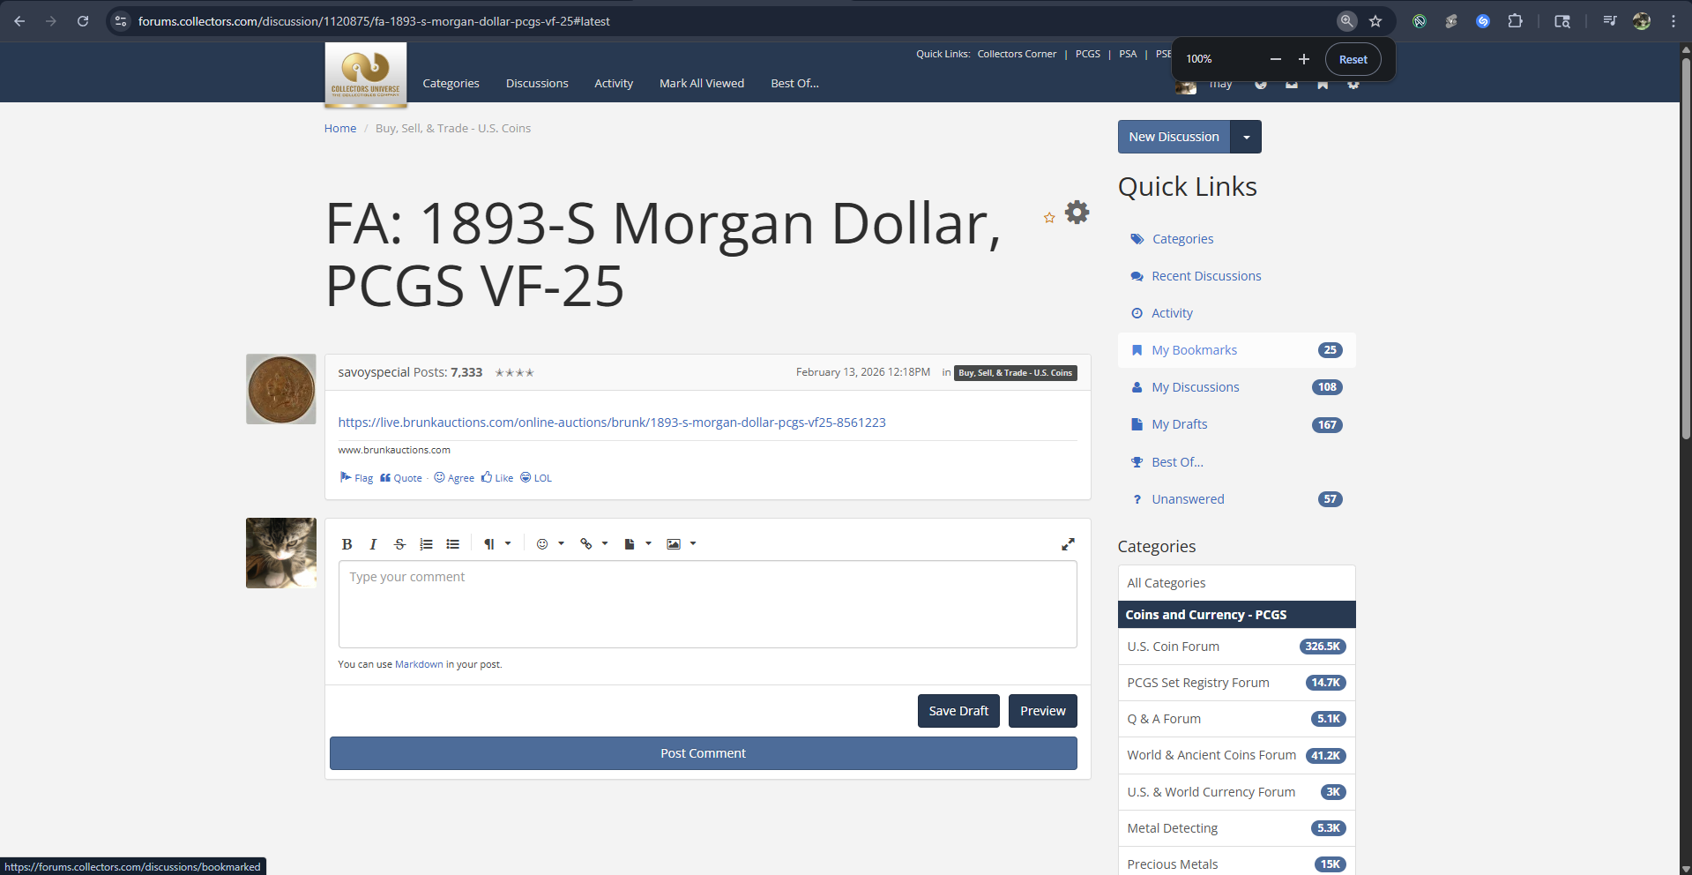Click the browser forward arrow
The image size is (1692, 875).
pyautogui.click(x=51, y=21)
